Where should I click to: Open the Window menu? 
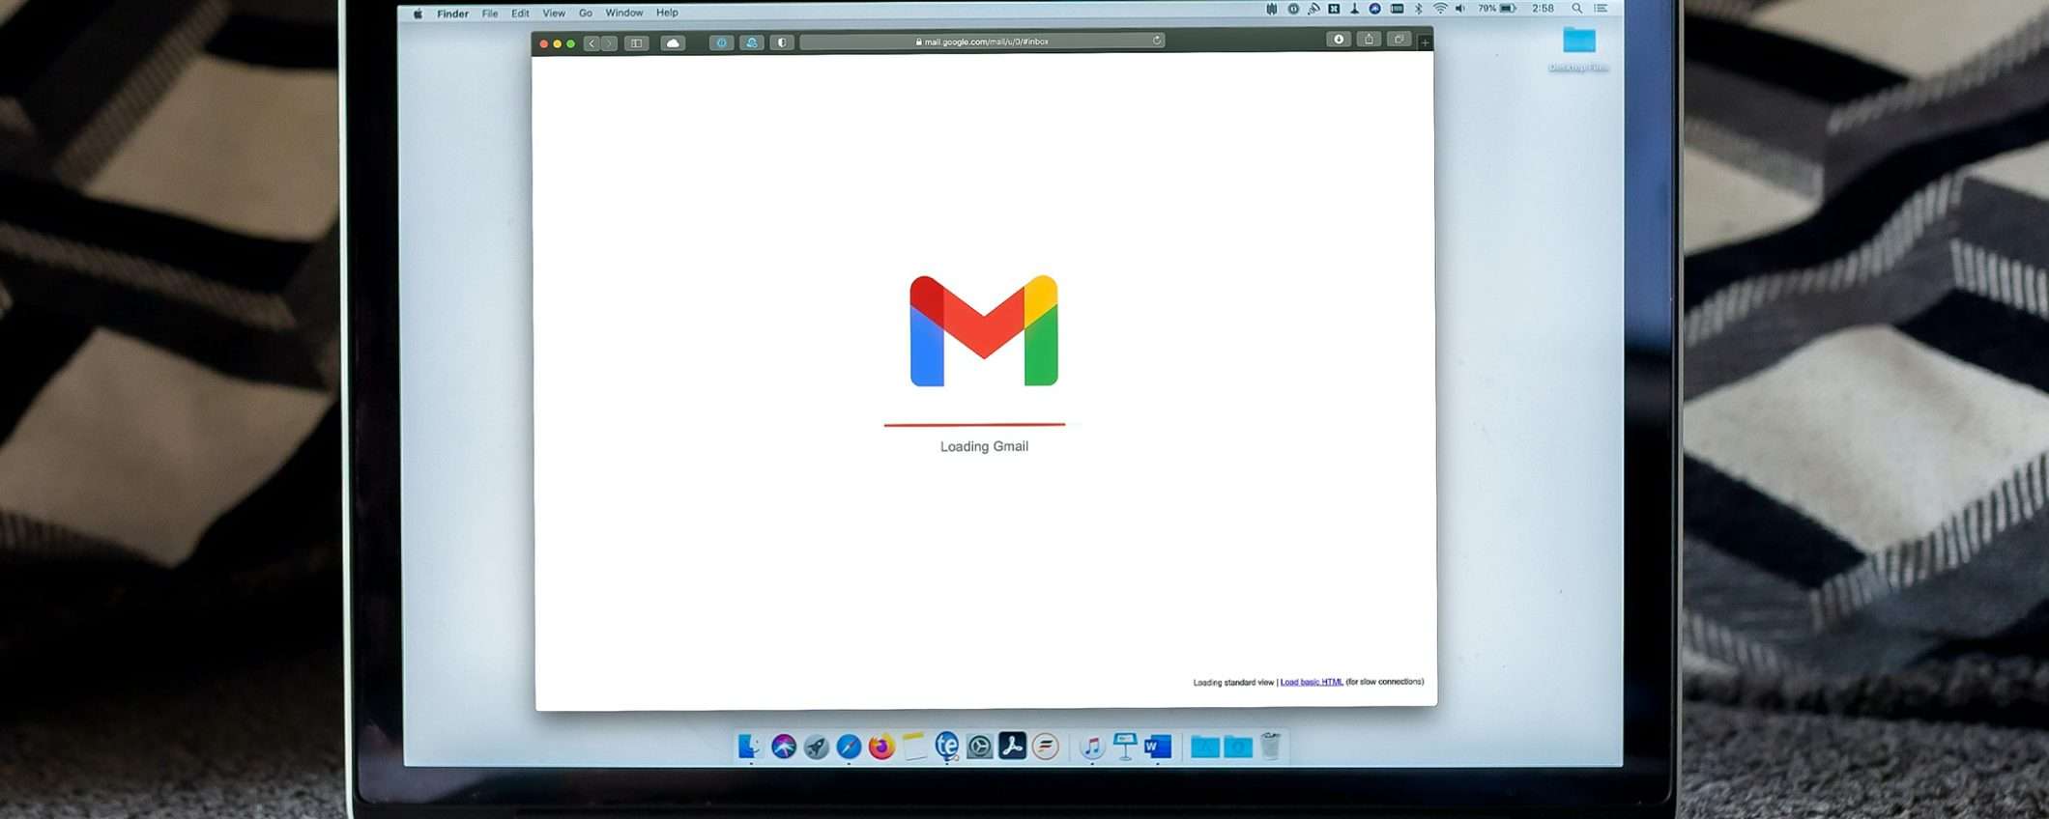point(624,14)
